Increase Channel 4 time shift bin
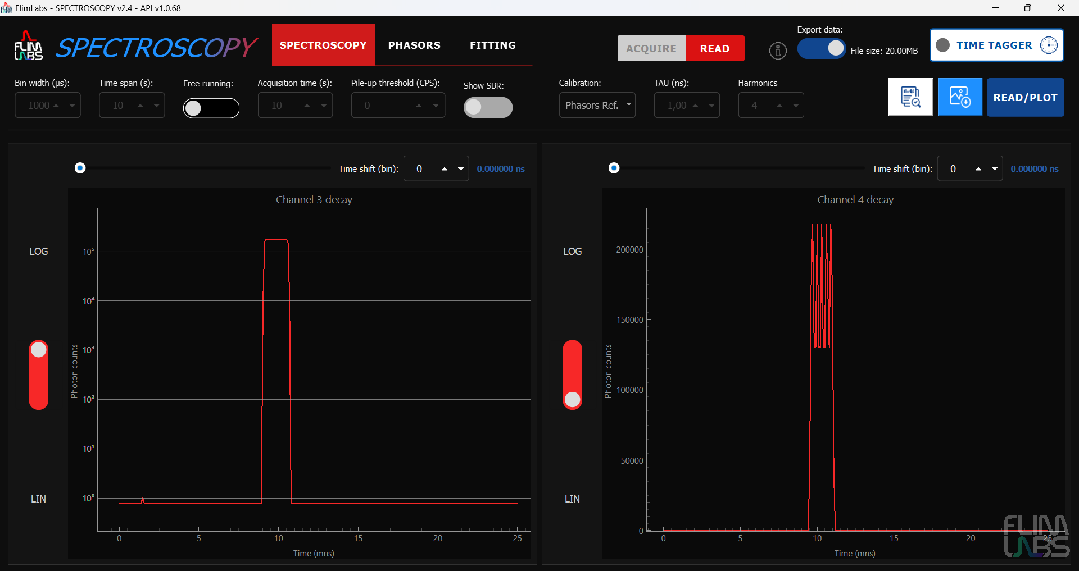1079x571 pixels. coord(978,169)
